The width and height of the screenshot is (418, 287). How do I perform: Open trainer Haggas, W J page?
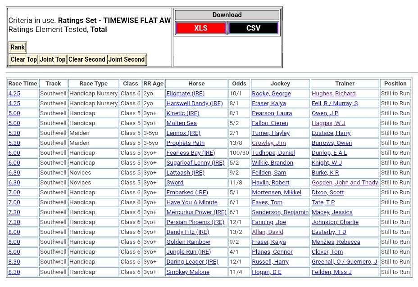point(328,123)
